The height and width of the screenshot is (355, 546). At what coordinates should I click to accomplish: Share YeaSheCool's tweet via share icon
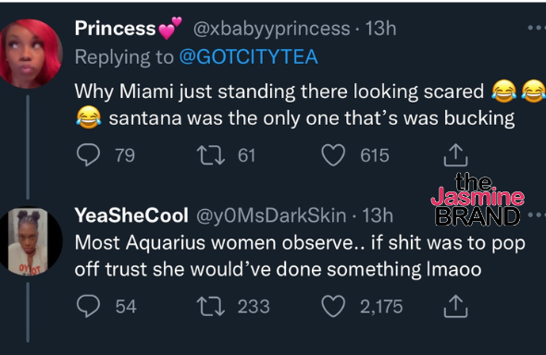[x=455, y=306]
